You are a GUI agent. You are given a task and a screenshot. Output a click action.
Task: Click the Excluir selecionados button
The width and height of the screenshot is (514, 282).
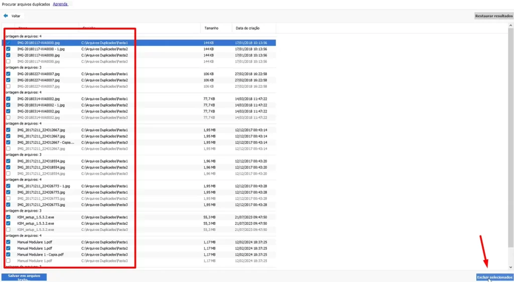[494, 277]
